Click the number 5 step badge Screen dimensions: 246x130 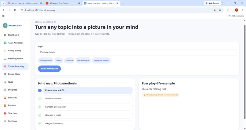(x=40, y=123)
